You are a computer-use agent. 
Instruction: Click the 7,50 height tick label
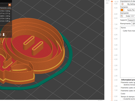click(x=116, y=29)
